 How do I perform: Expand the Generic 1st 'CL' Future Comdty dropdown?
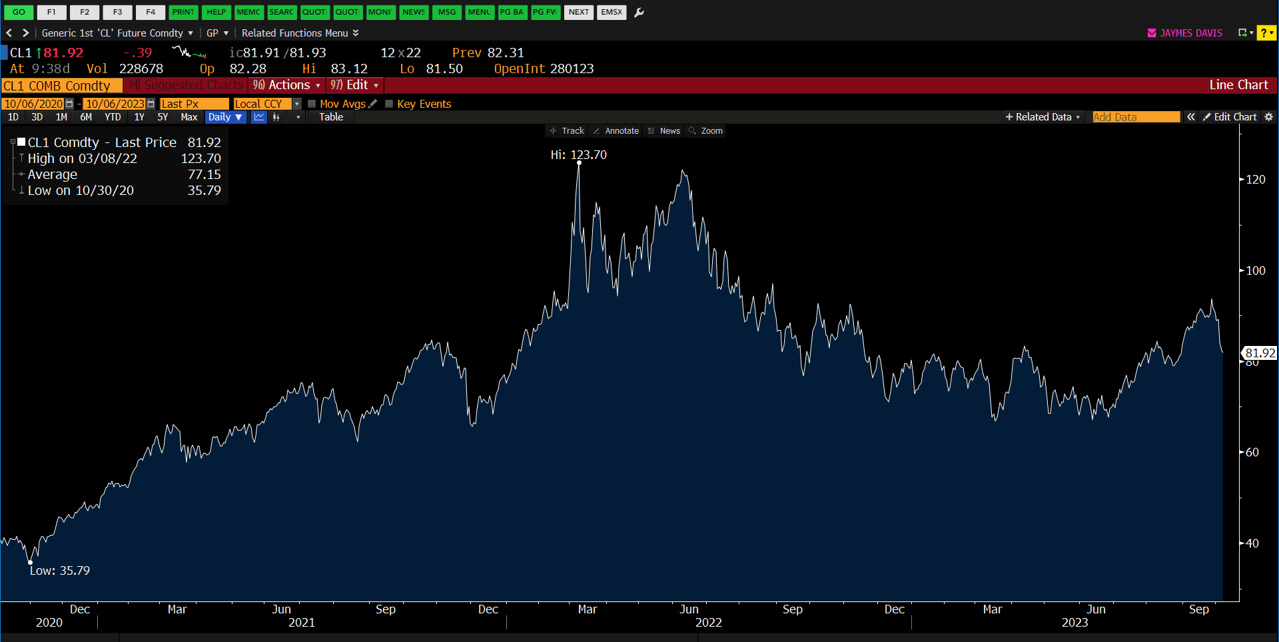117,33
